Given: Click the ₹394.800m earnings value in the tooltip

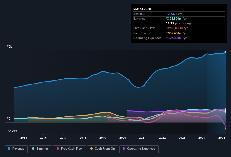Looking at the screenshot, I should tap(174, 19).
